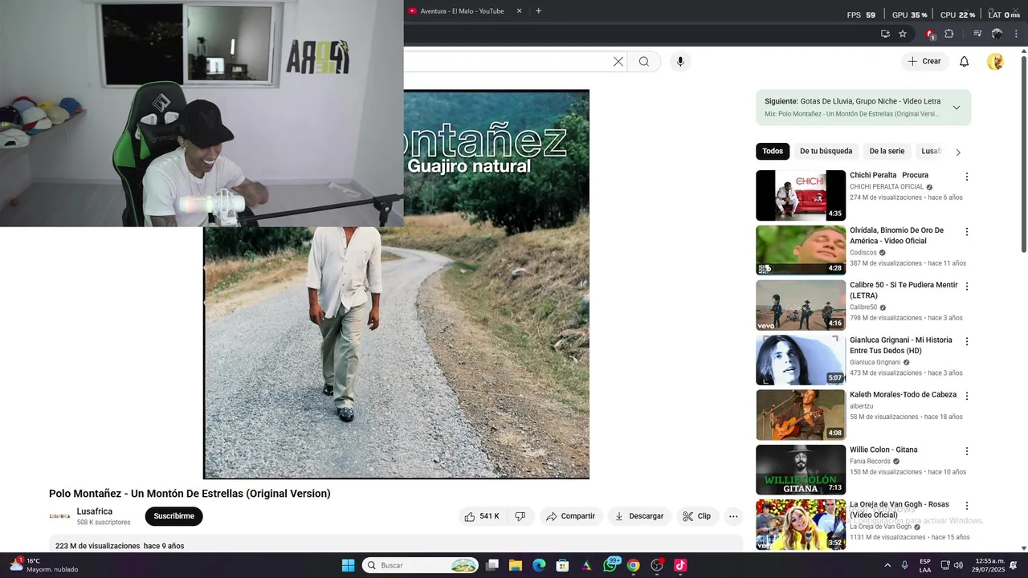Expand the Siguiente mix playlist chevron

[x=957, y=108]
